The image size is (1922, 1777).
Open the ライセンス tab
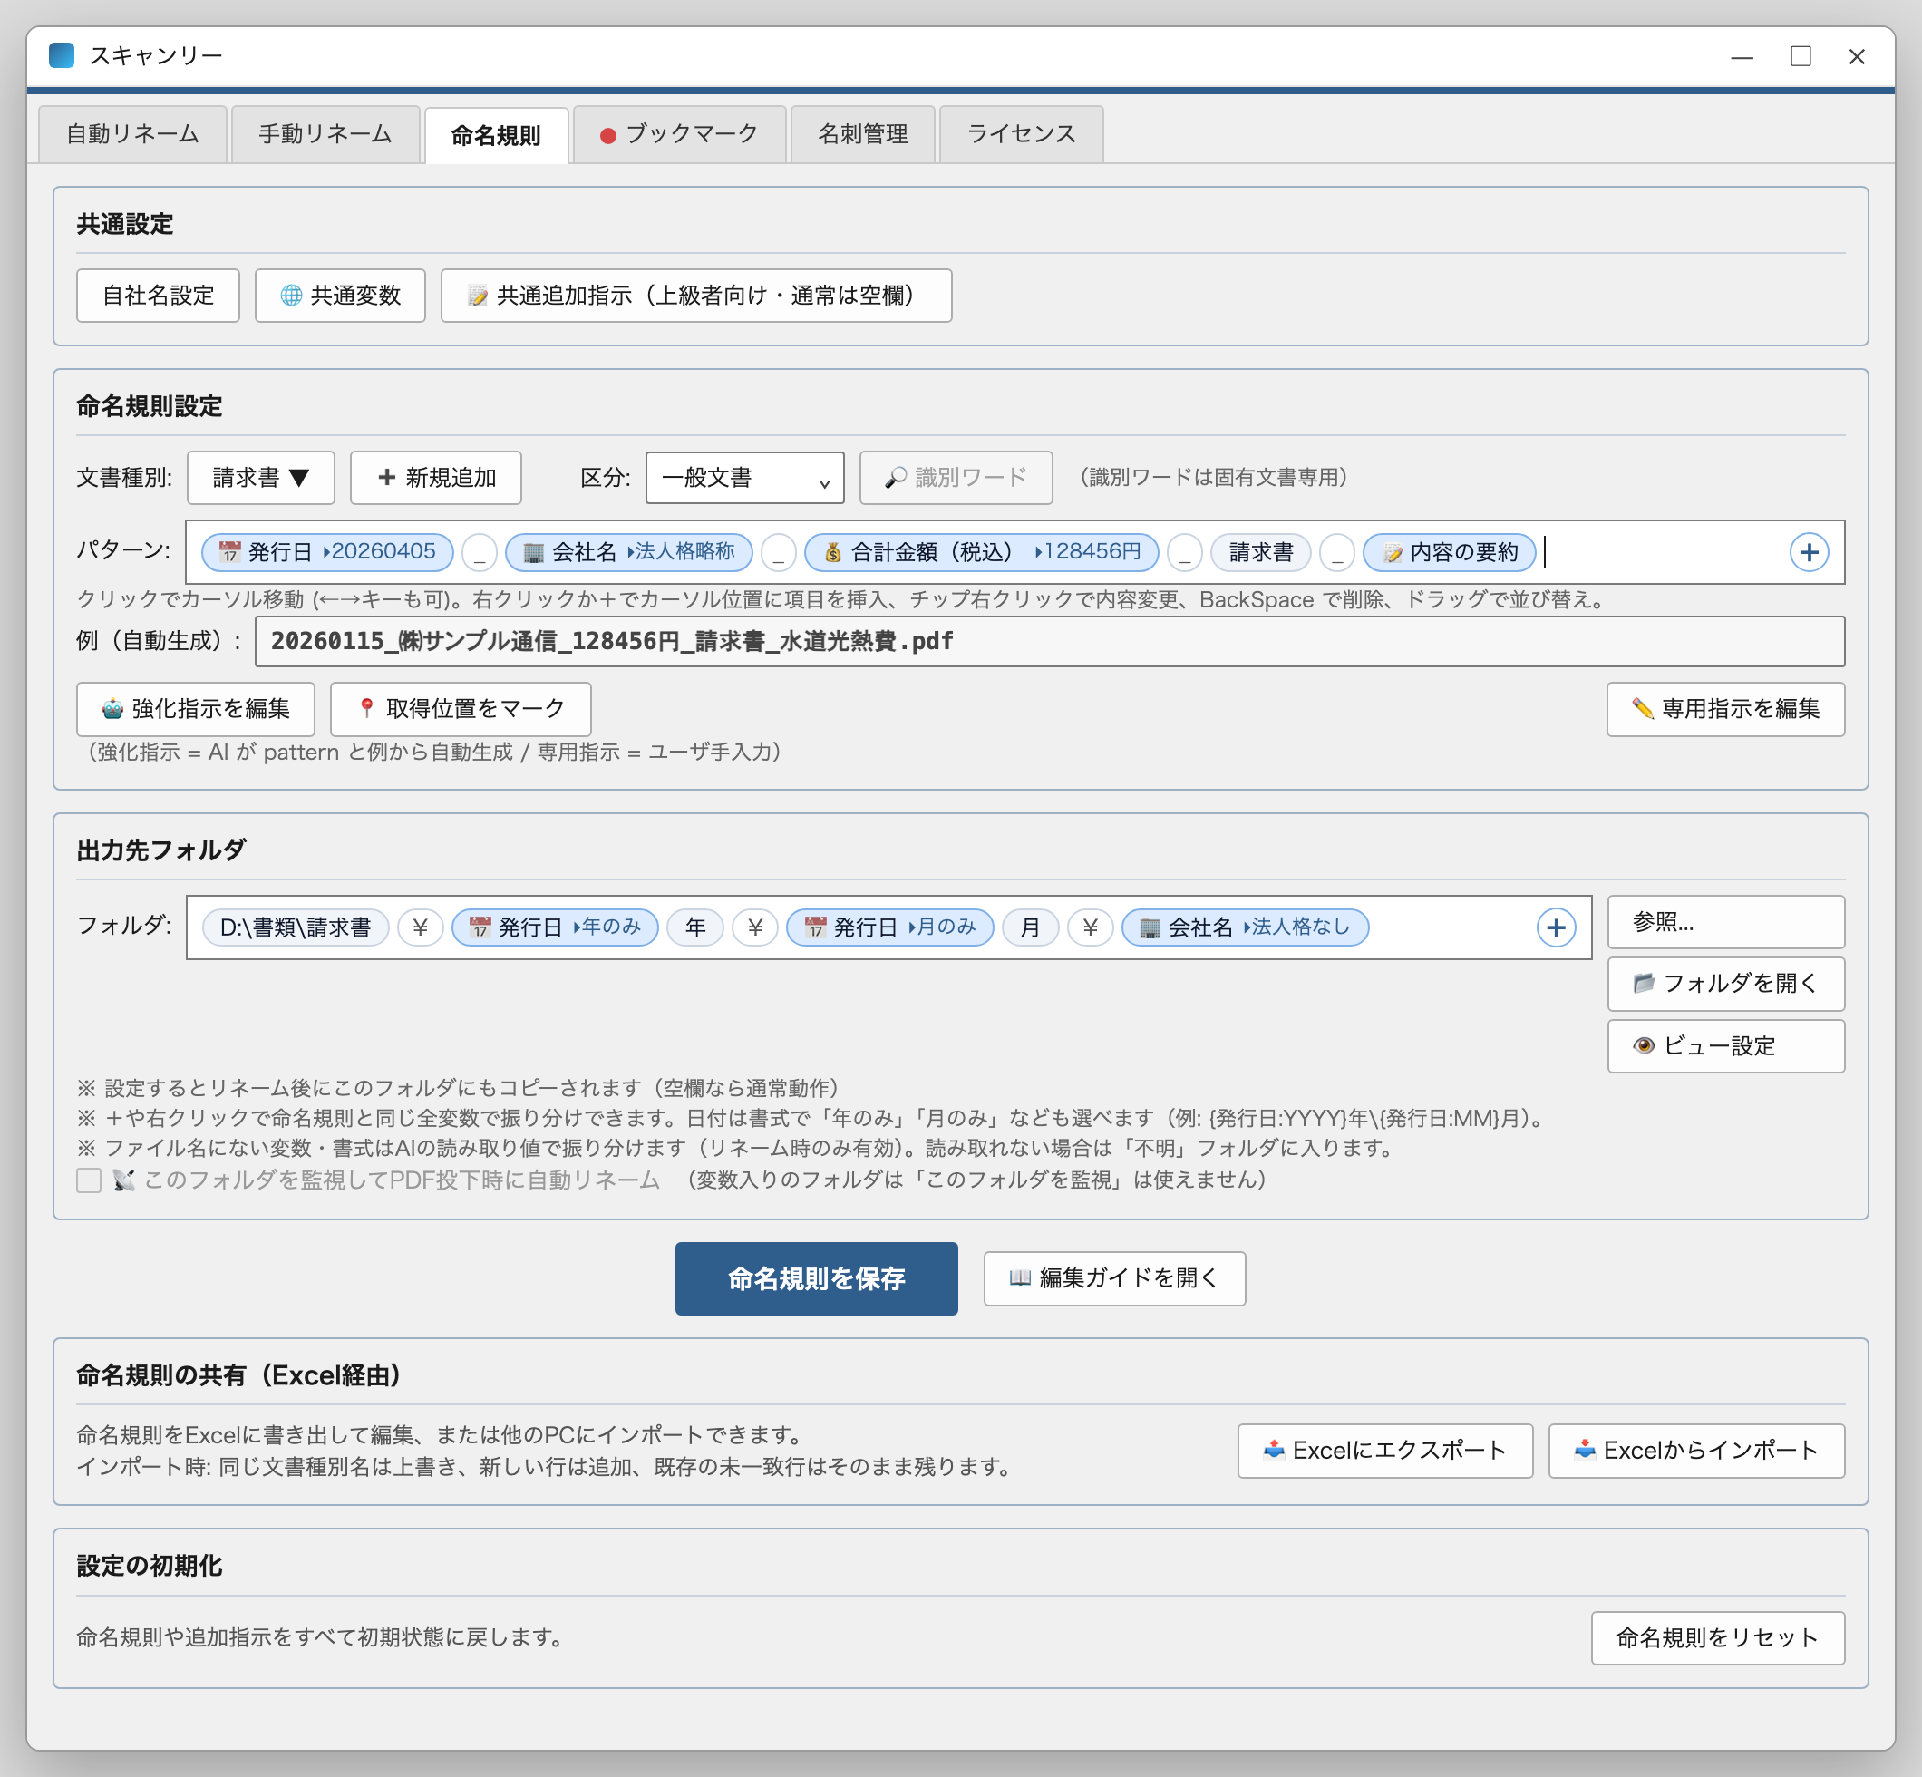[1021, 133]
